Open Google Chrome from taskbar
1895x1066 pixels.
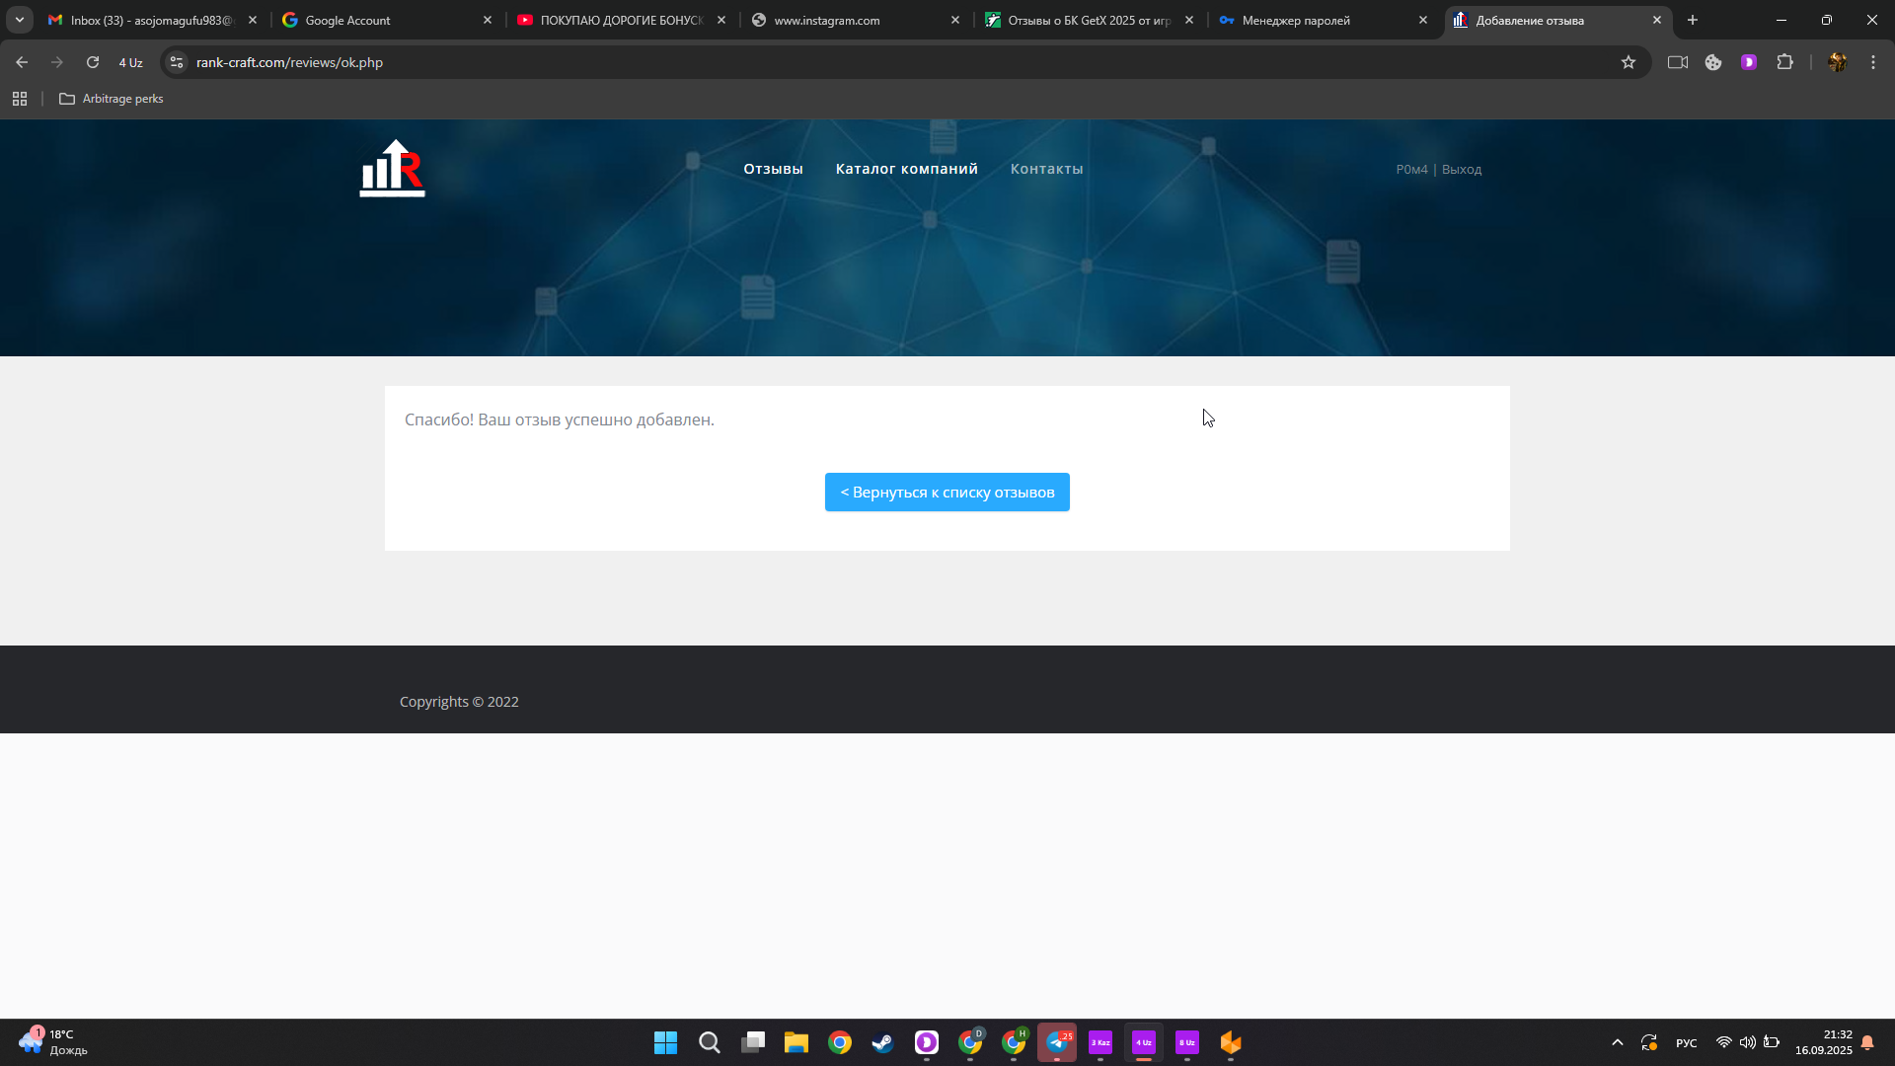pos(840,1042)
